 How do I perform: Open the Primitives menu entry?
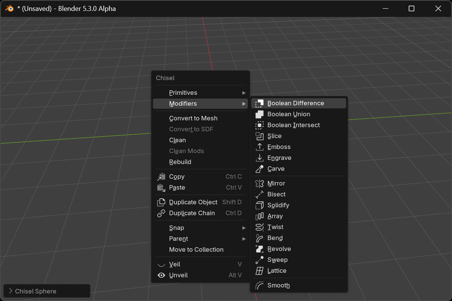coord(200,93)
